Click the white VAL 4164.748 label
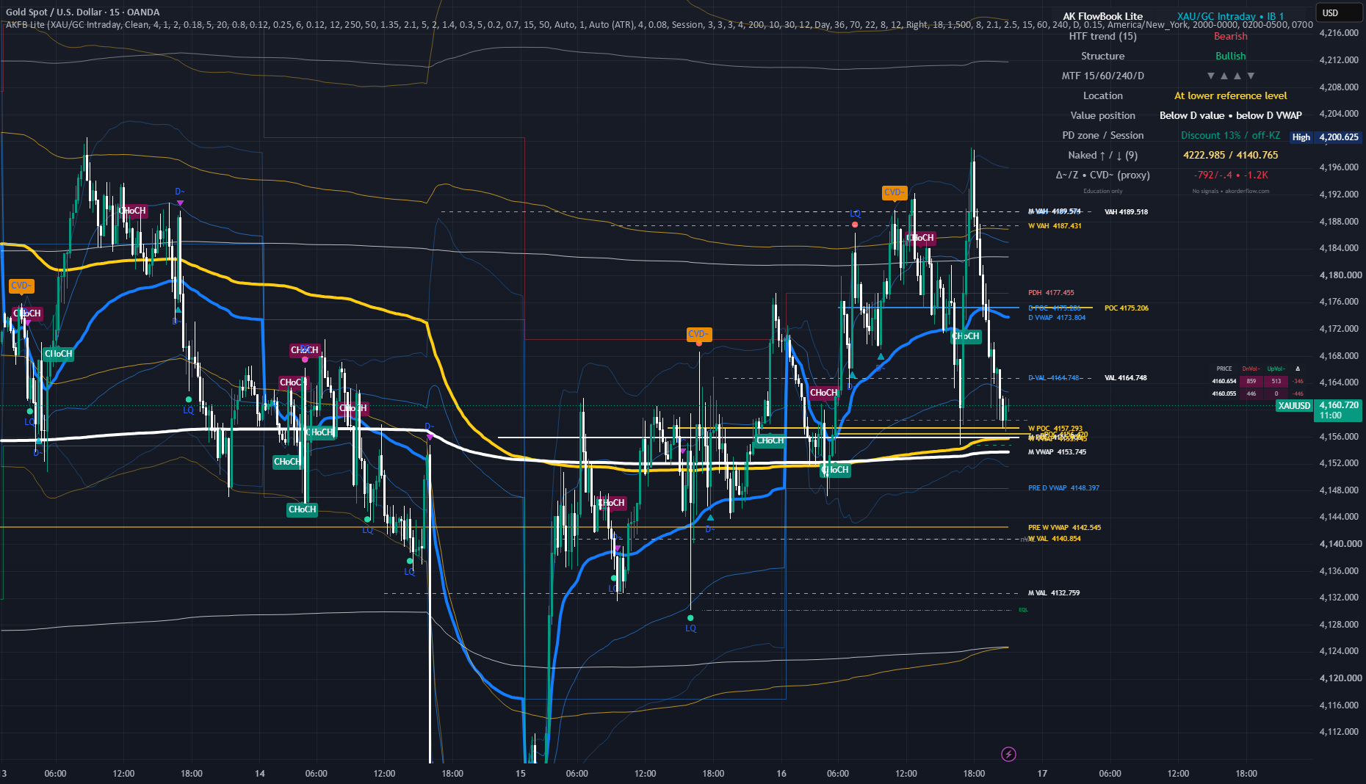 tap(1126, 378)
